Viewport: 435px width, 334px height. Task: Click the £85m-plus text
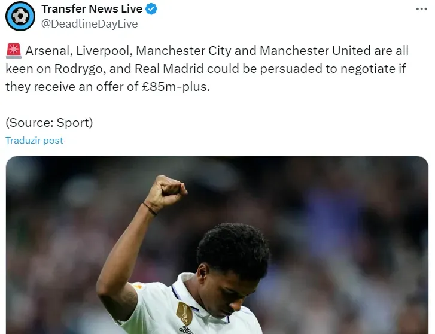click(x=175, y=87)
